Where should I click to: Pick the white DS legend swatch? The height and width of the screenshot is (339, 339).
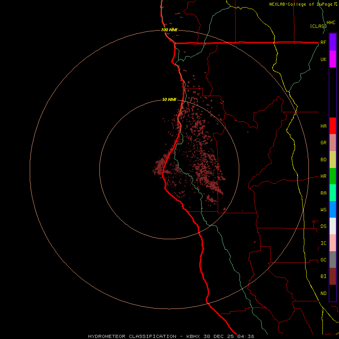point(333,226)
